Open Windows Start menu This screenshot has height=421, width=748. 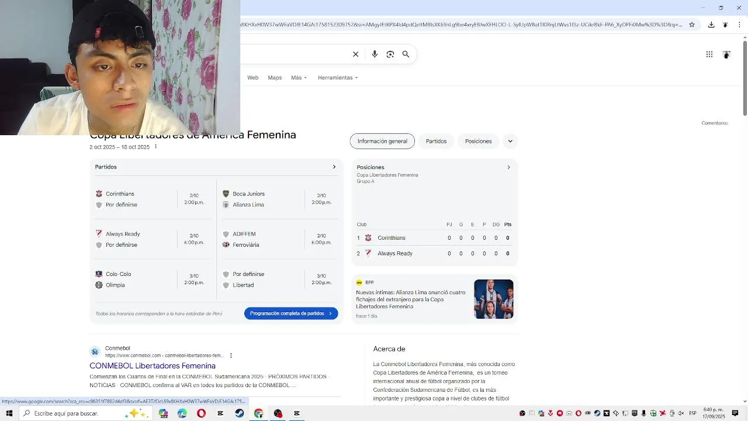[x=9, y=413]
